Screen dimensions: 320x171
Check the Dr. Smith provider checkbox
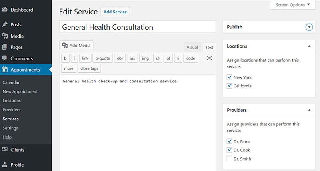pos(229,159)
